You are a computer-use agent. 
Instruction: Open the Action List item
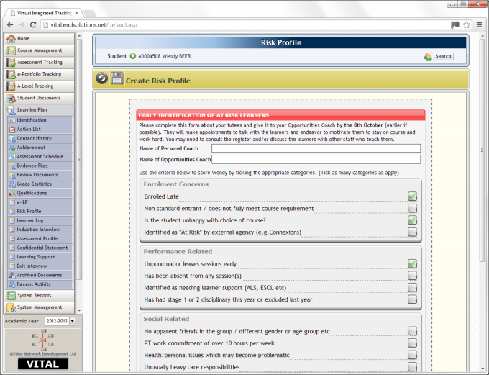pyautogui.click(x=40, y=130)
